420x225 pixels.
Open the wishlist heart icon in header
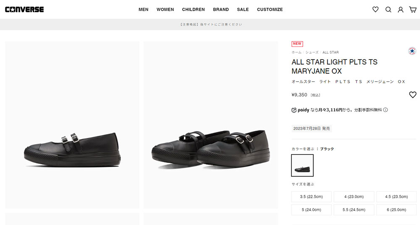pos(375,9)
